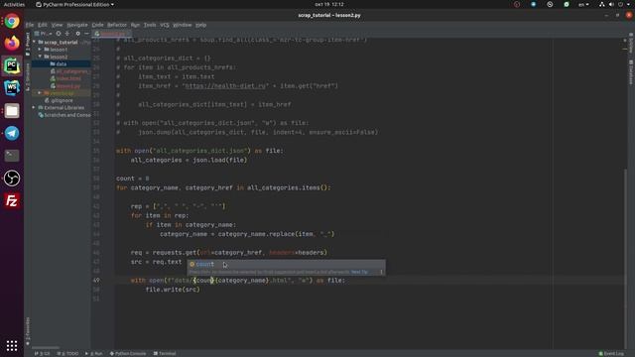Toggle the TODO tool window in bottom bar
The image size is (635, 357).
67,353
